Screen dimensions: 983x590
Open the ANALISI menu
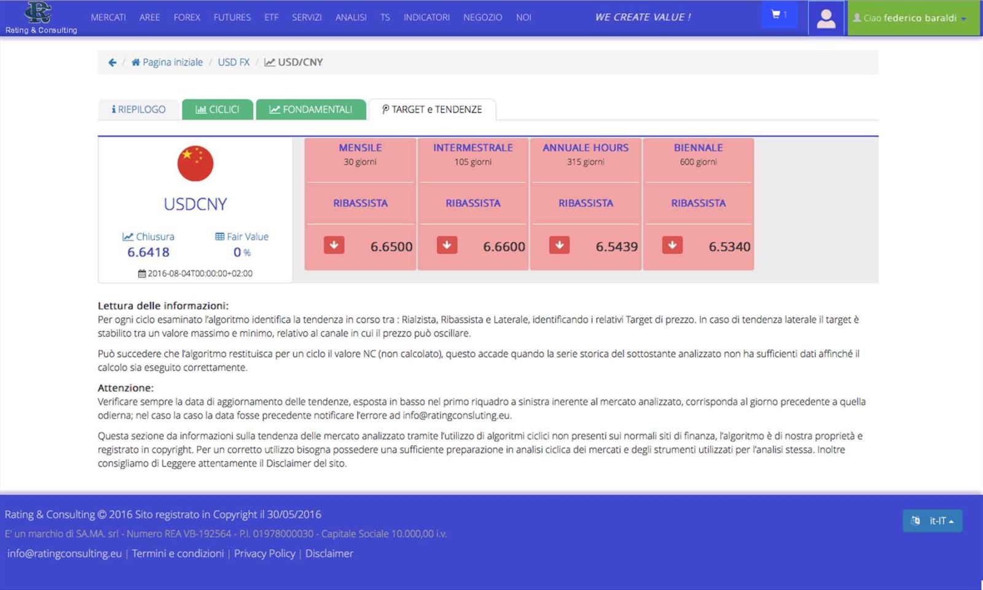click(x=351, y=17)
